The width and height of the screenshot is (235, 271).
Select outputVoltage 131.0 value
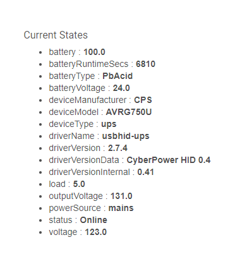(121, 196)
